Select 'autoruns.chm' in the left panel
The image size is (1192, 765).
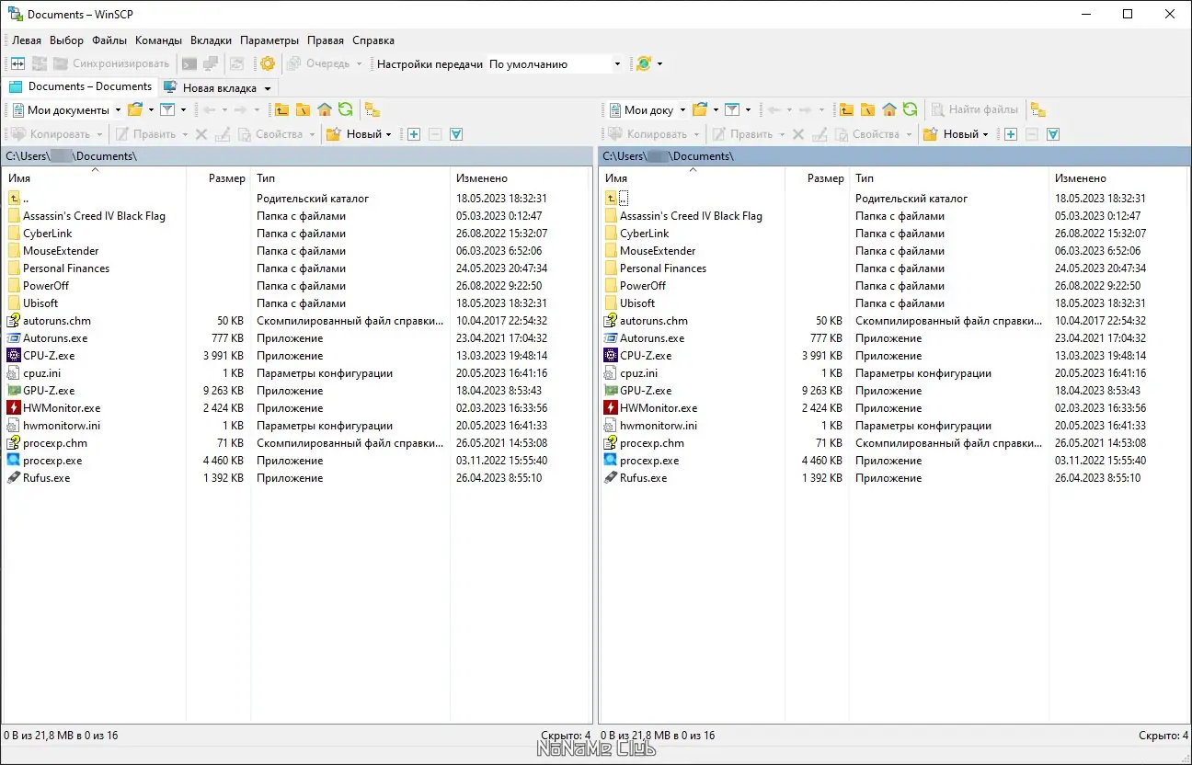[x=57, y=321]
